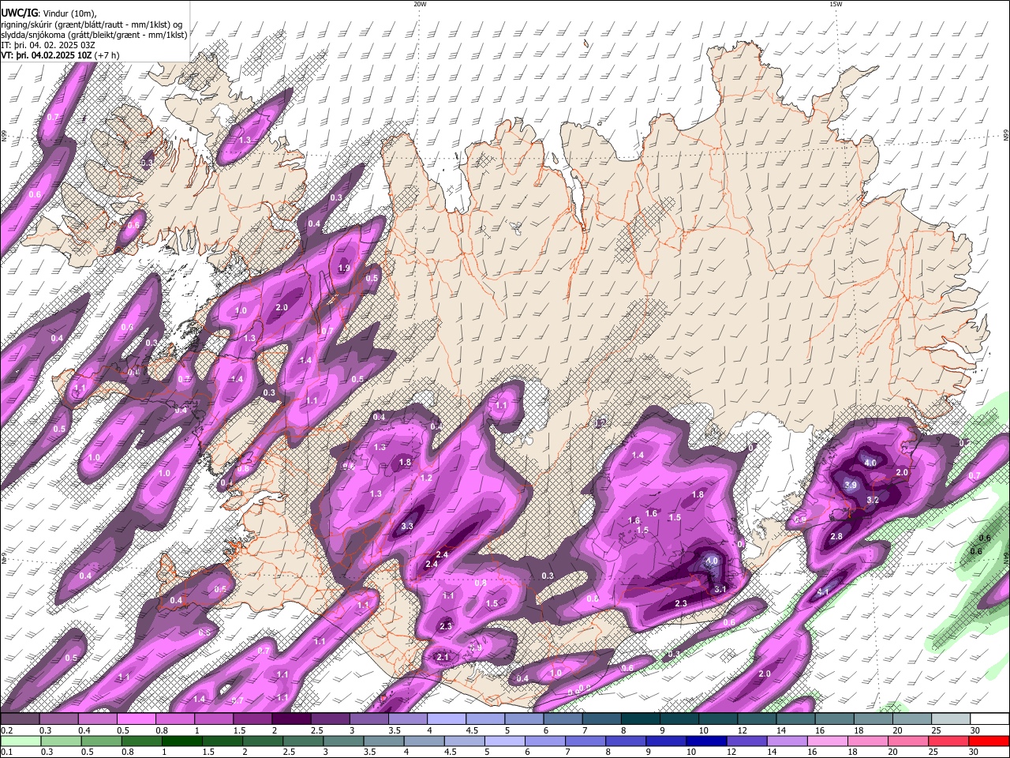Pick bottom scale swatch between 8 and 9

tap(627, 741)
